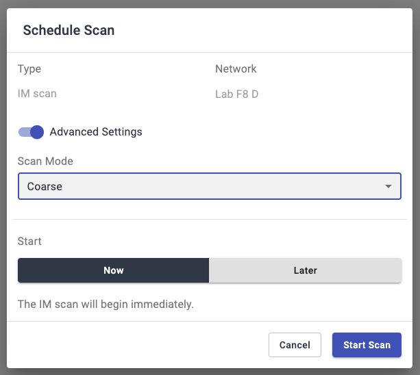Screen dimensions: 420x375
Task: Click the Start Scan button
Action: click(367, 345)
